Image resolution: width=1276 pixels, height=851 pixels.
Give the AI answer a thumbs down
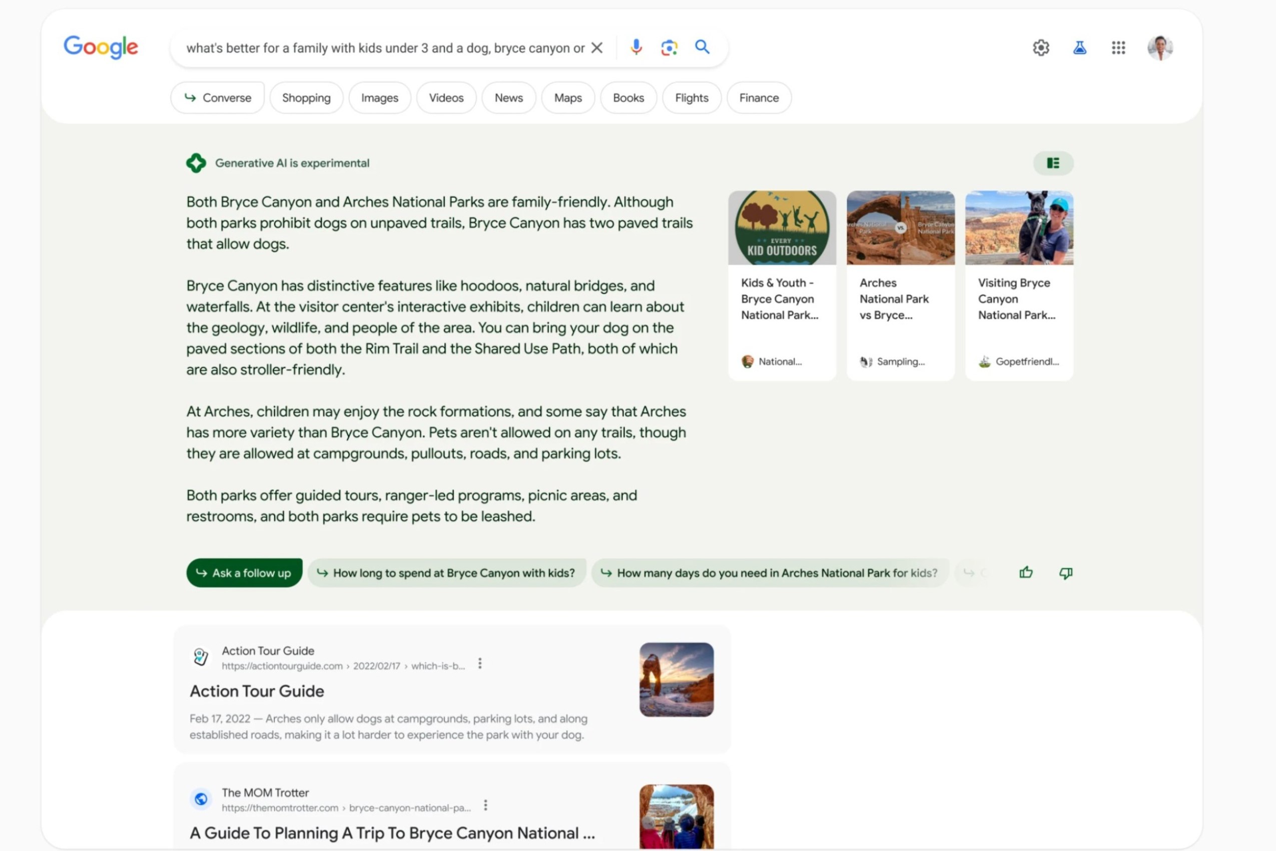[x=1065, y=573]
